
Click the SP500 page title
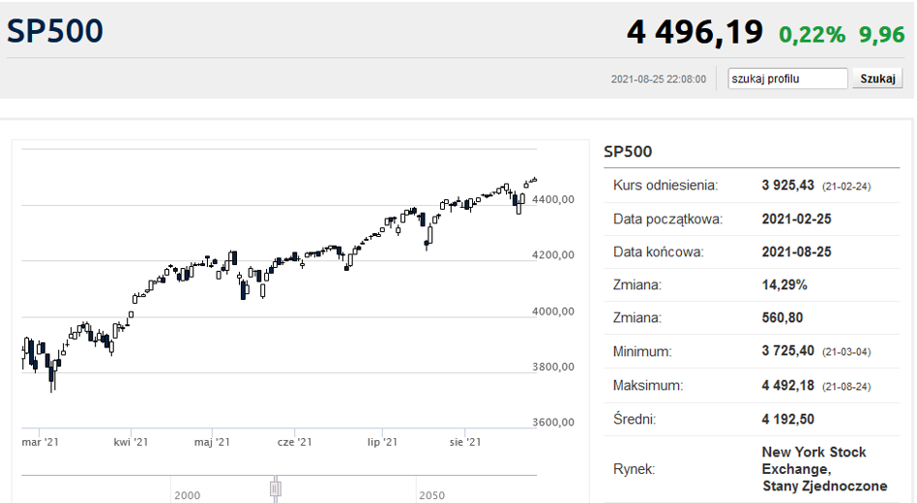pyautogui.click(x=55, y=32)
